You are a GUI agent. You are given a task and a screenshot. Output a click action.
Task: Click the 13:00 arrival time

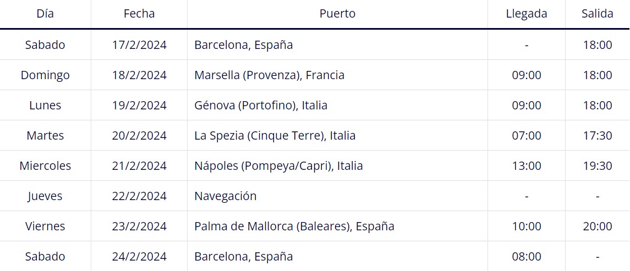pos(527,165)
